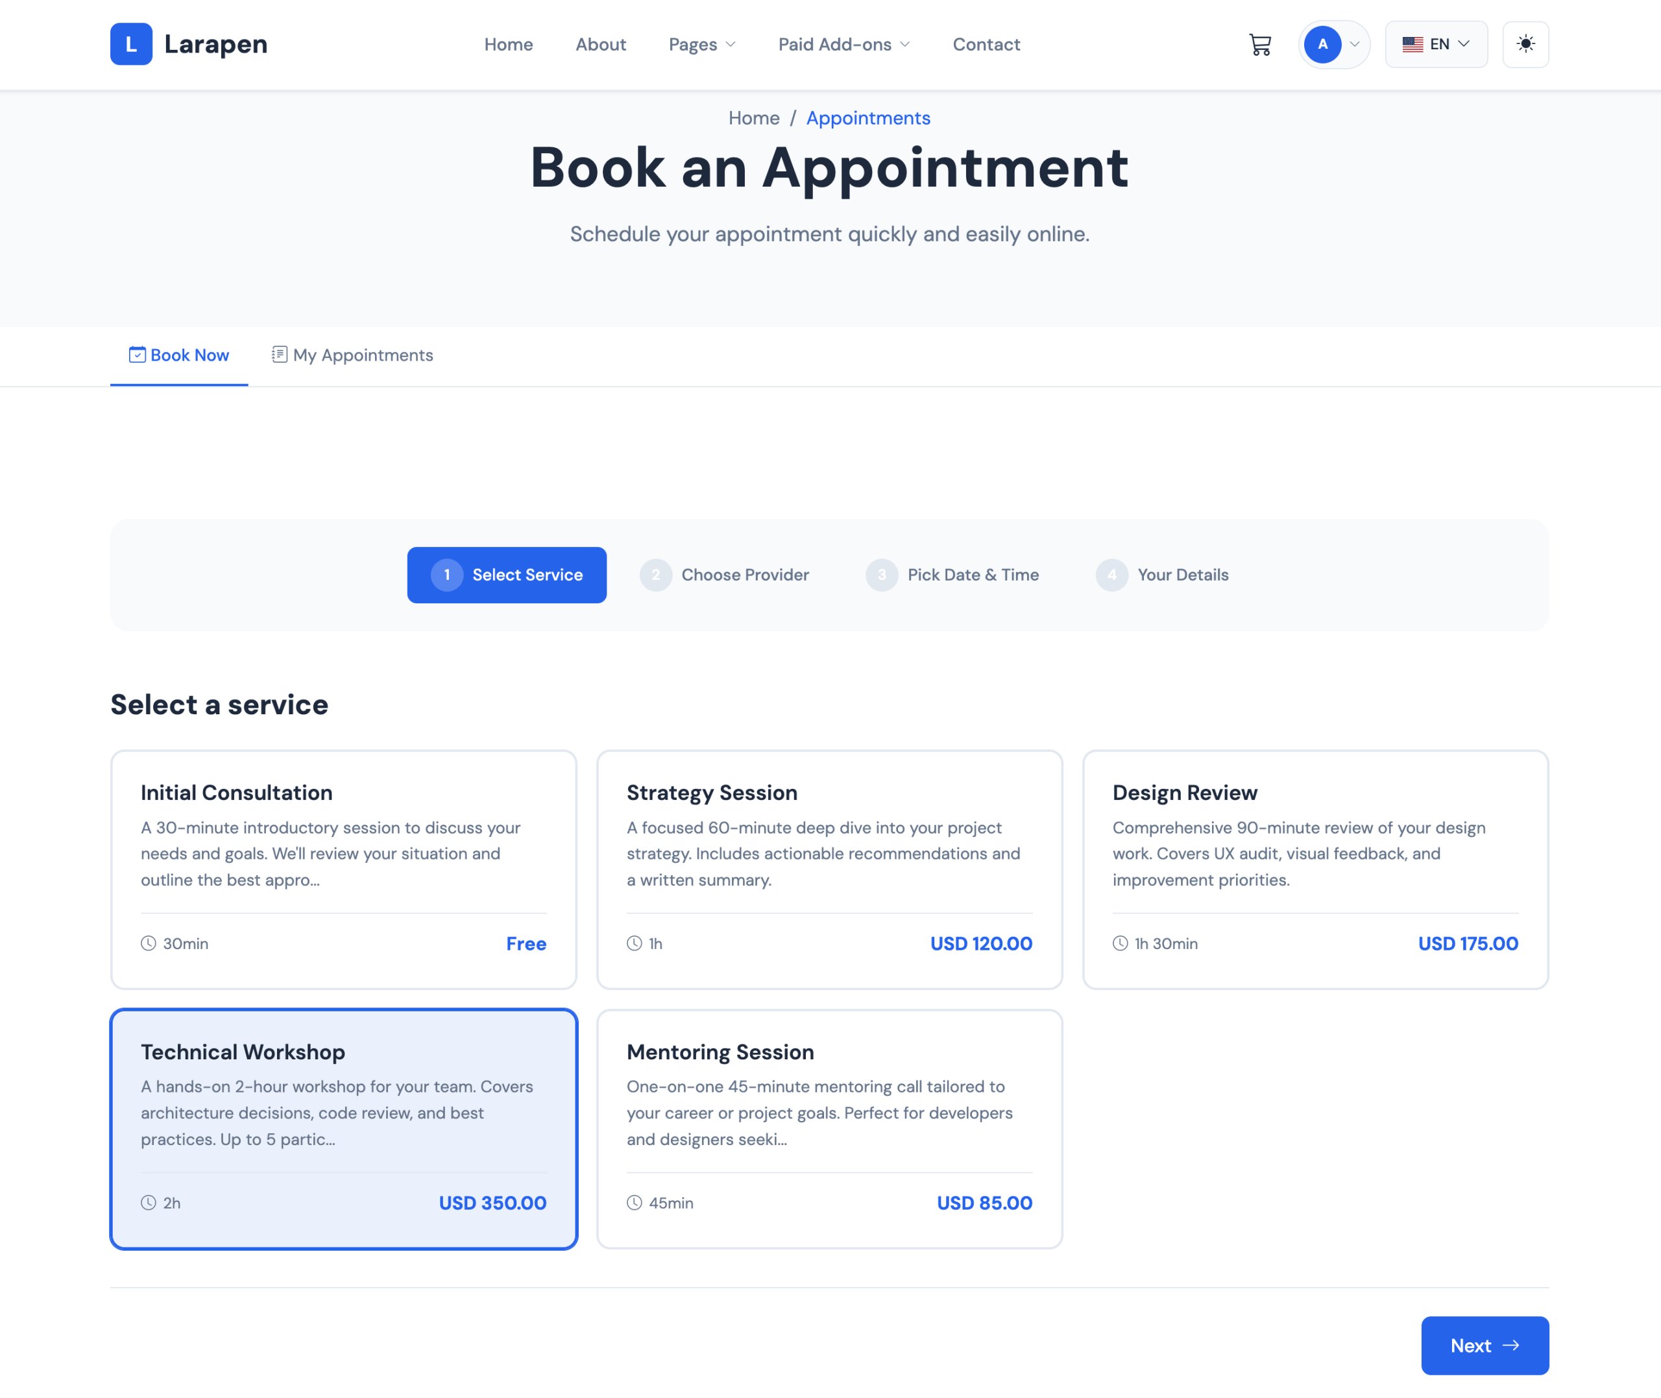Image resolution: width=1661 pixels, height=1398 pixels.
Task: Click step 2 circle for Choose Provider
Action: click(655, 575)
